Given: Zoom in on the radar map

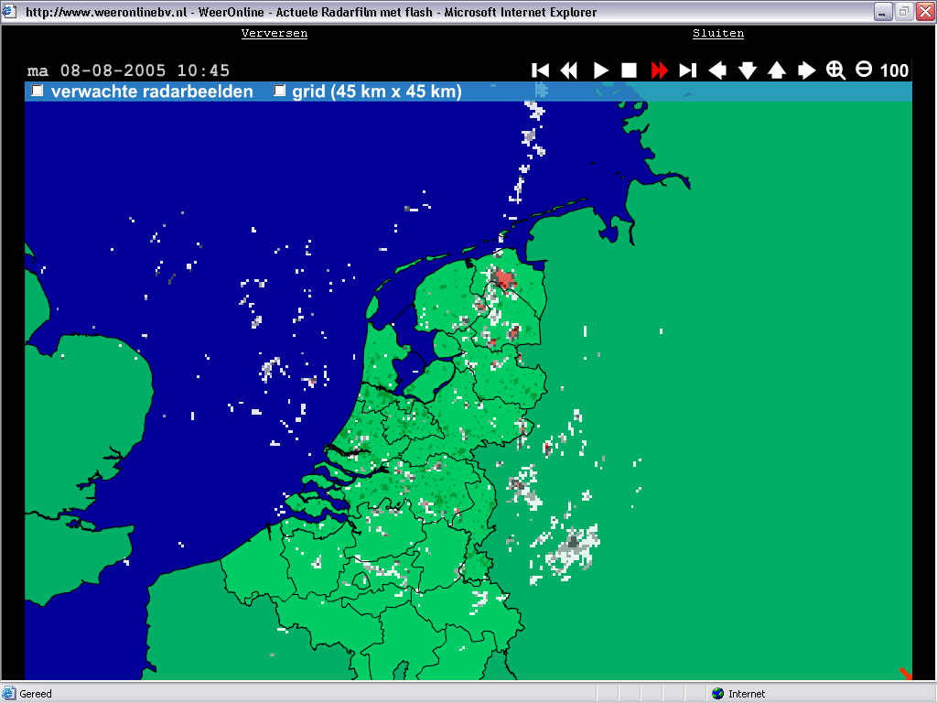Looking at the screenshot, I should [x=835, y=70].
